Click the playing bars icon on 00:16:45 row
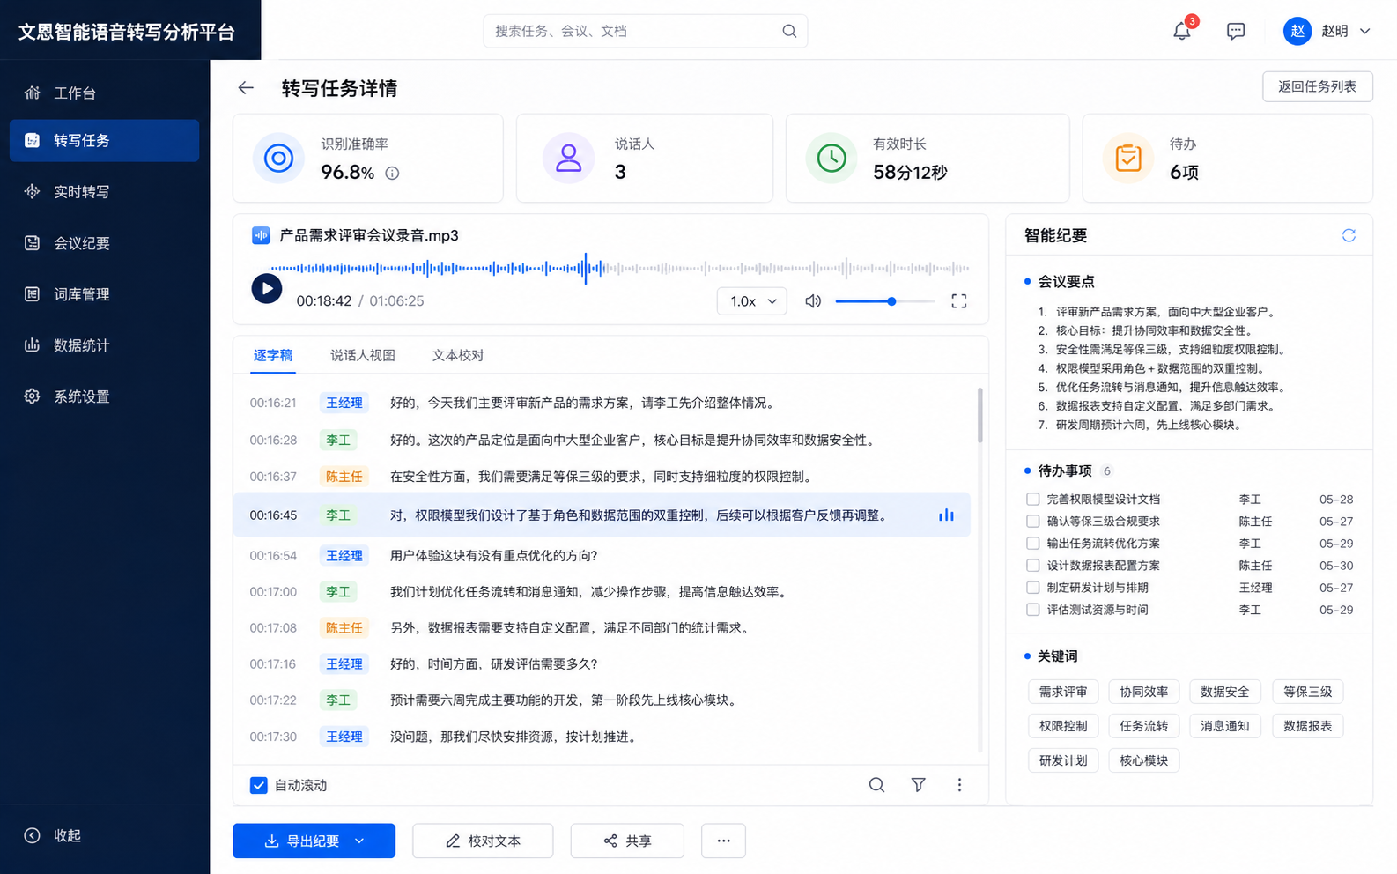Image resolution: width=1397 pixels, height=874 pixels. 946,515
